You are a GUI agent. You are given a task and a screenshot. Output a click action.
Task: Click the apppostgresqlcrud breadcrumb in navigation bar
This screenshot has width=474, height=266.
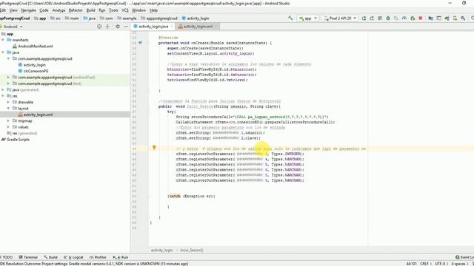(x=159, y=18)
